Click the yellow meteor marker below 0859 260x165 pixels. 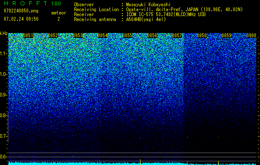(218, 163)
